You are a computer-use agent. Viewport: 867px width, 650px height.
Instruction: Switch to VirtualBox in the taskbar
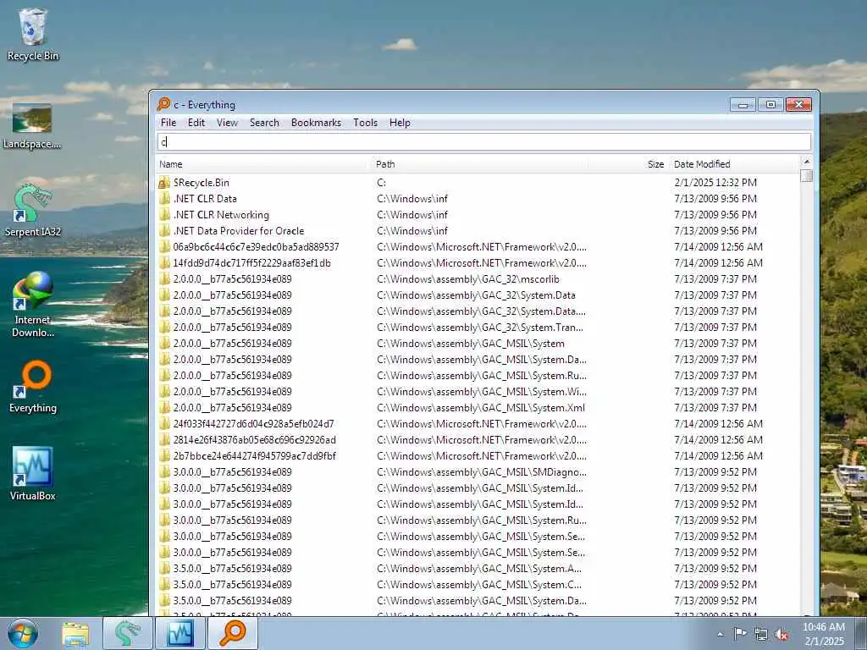(x=181, y=633)
